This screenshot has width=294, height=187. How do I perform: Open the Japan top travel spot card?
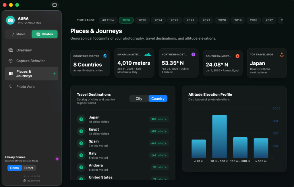point(267,63)
